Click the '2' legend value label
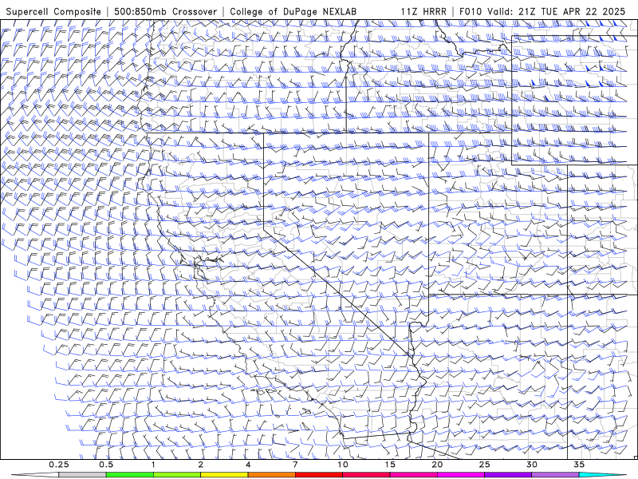 point(201,465)
